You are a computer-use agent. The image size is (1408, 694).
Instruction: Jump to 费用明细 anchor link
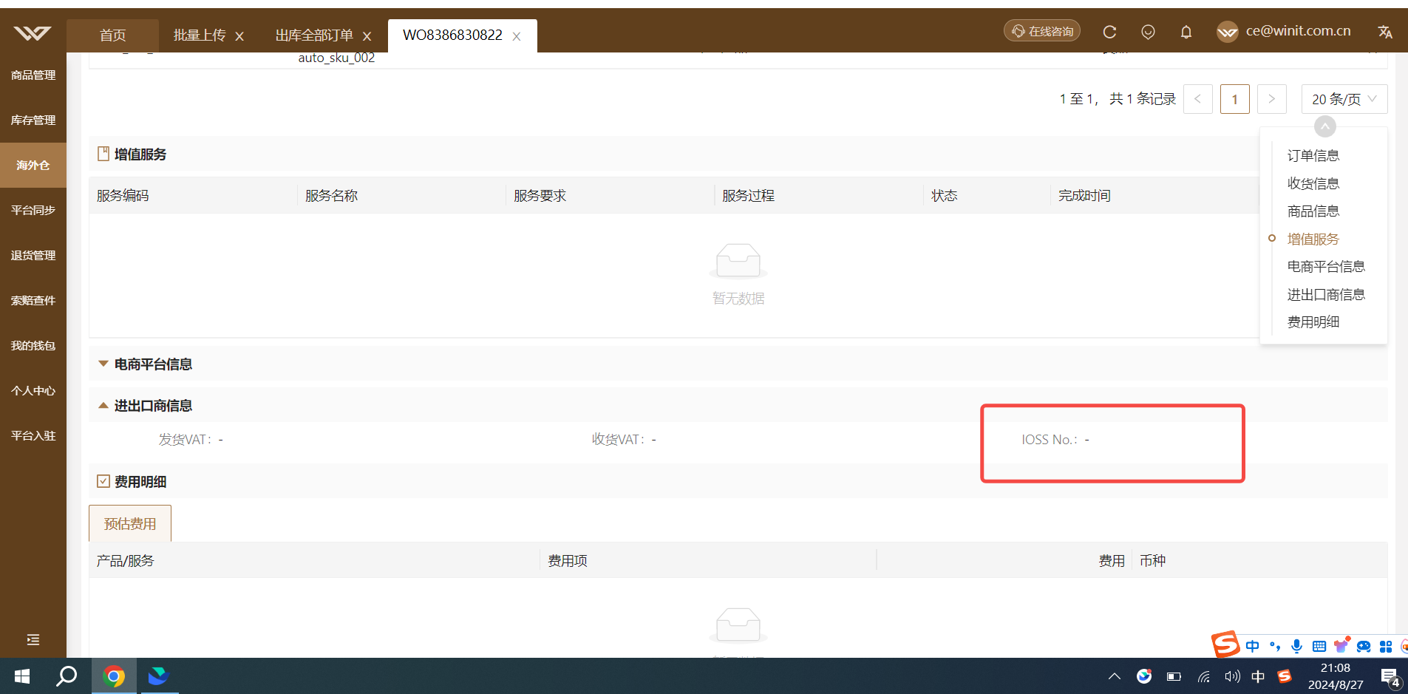1313,322
